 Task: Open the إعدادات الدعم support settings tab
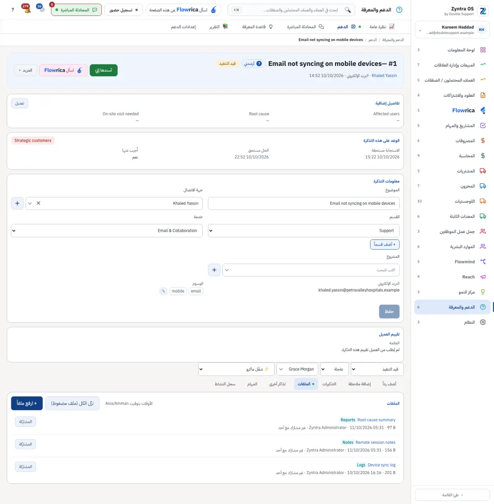point(183,27)
